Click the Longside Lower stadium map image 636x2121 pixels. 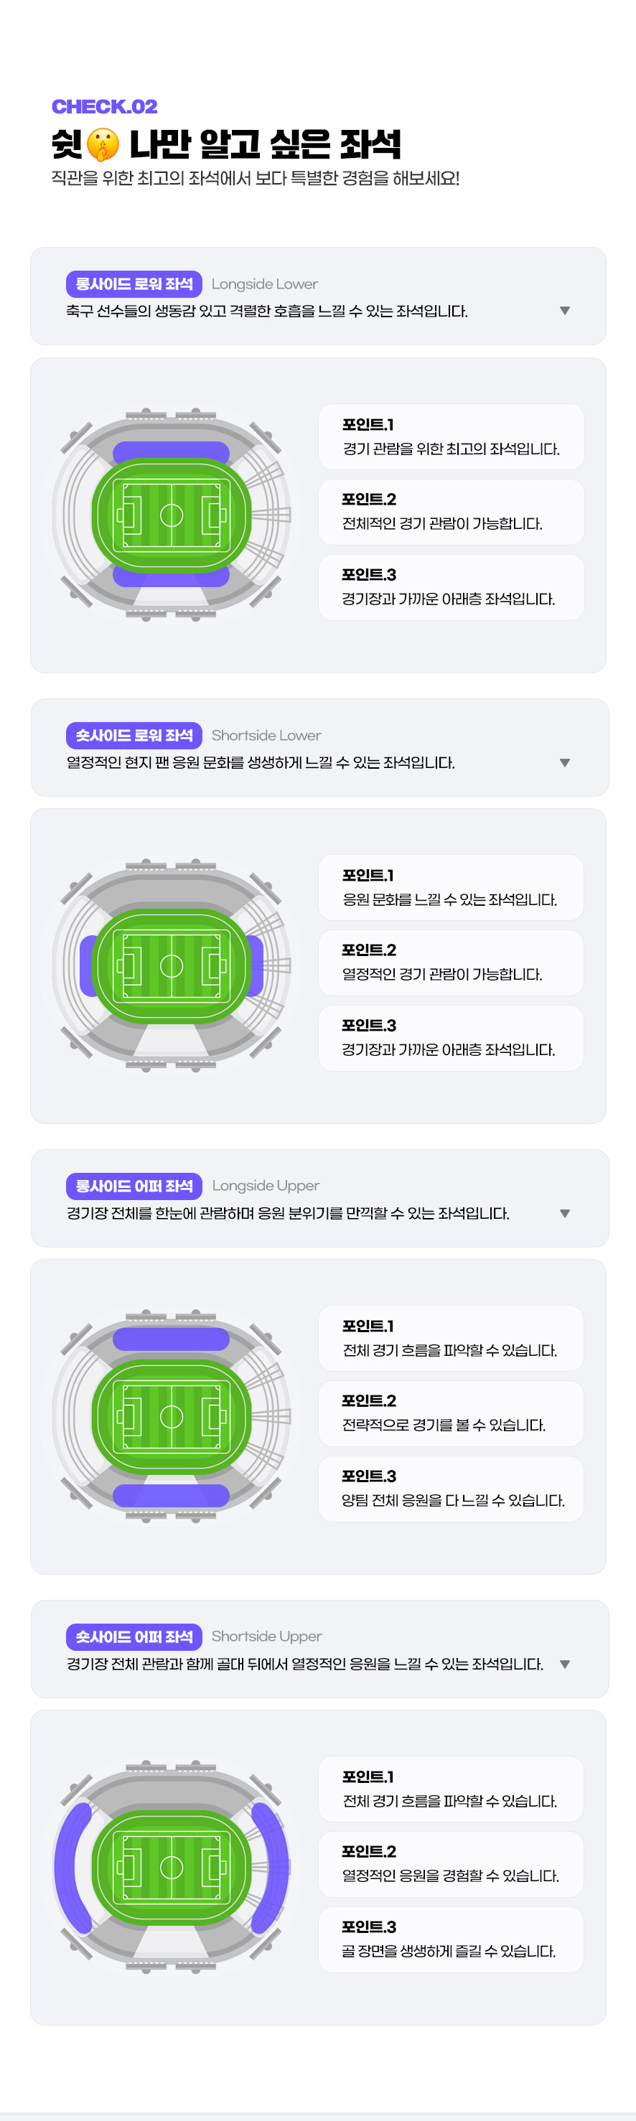[172, 515]
